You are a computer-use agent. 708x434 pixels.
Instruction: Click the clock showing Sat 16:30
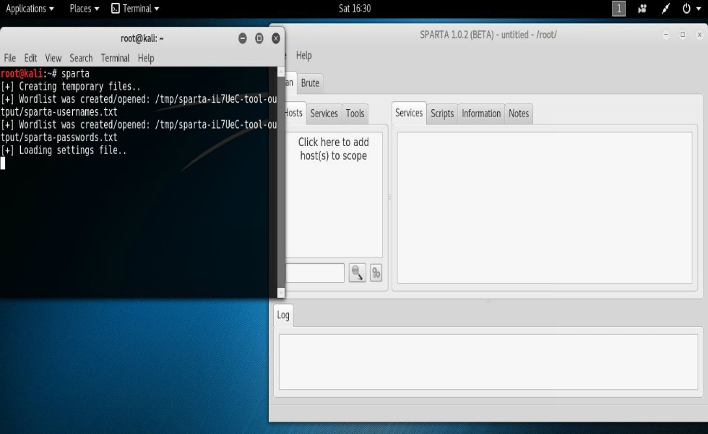pos(355,9)
